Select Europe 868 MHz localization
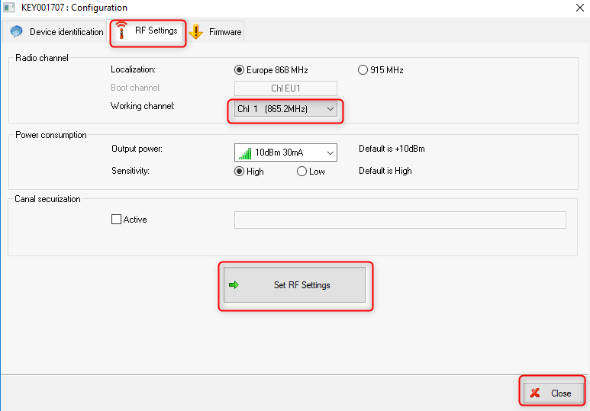This screenshot has width=590, height=411. 271,70
